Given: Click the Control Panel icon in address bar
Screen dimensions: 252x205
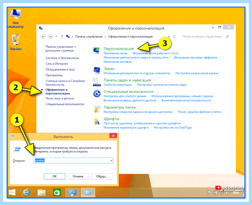Looking at the screenshot, I should (68, 37).
